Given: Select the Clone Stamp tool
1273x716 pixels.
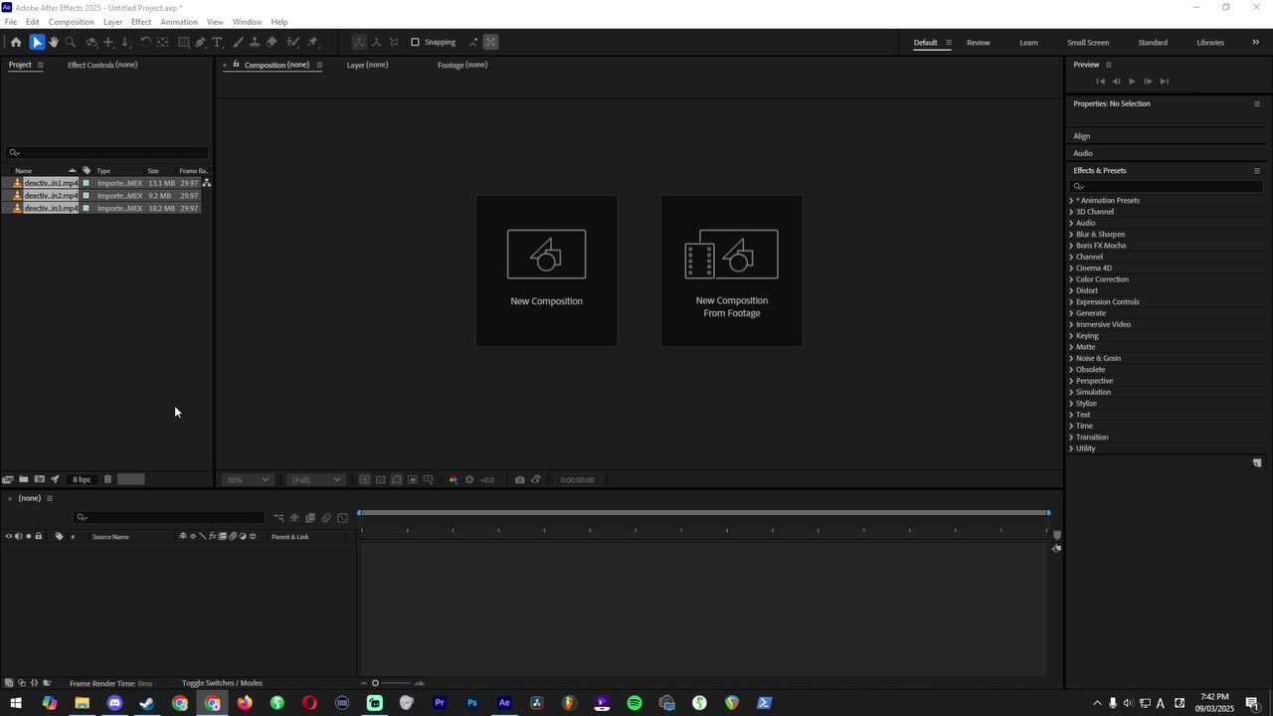Looking at the screenshot, I should click(255, 42).
